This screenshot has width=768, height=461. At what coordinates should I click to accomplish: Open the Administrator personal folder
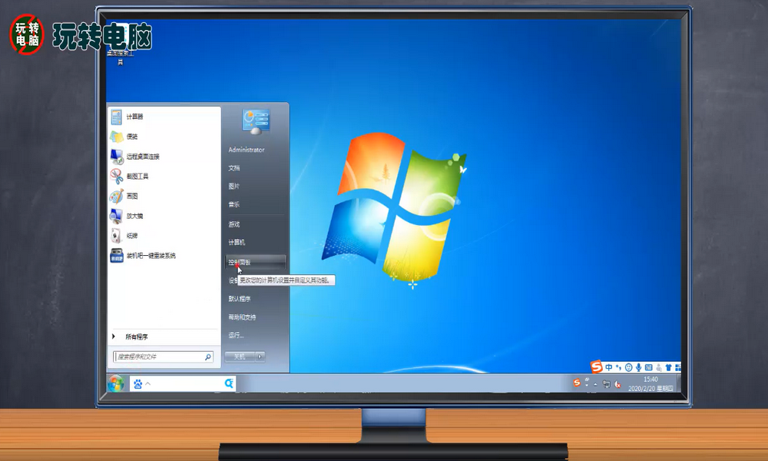pyautogui.click(x=247, y=150)
